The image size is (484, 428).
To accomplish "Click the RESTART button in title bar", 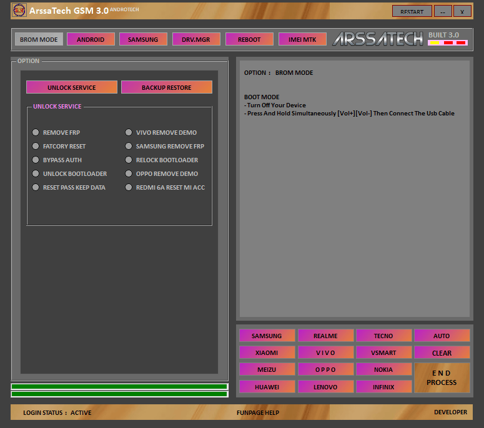I will pos(412,11).
